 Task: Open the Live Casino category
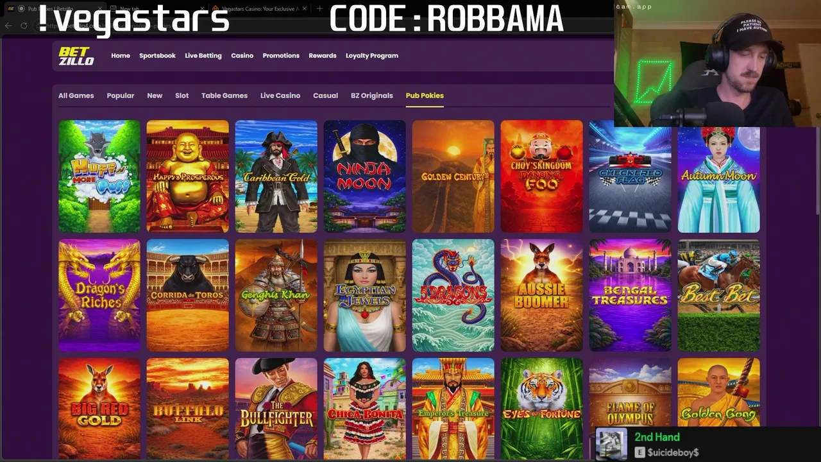280,96
